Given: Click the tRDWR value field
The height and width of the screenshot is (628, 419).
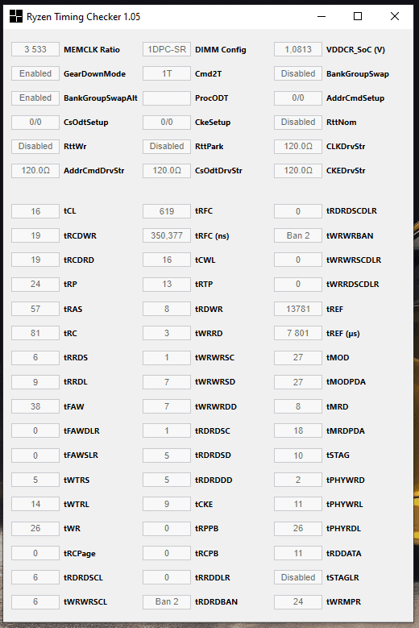Looking at the screenshot, I should click(167, 309).
